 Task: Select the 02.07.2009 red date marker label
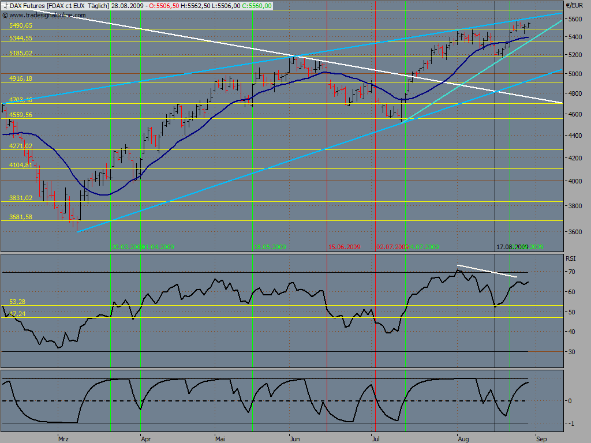pyautogui.click(x=392, y=247)
